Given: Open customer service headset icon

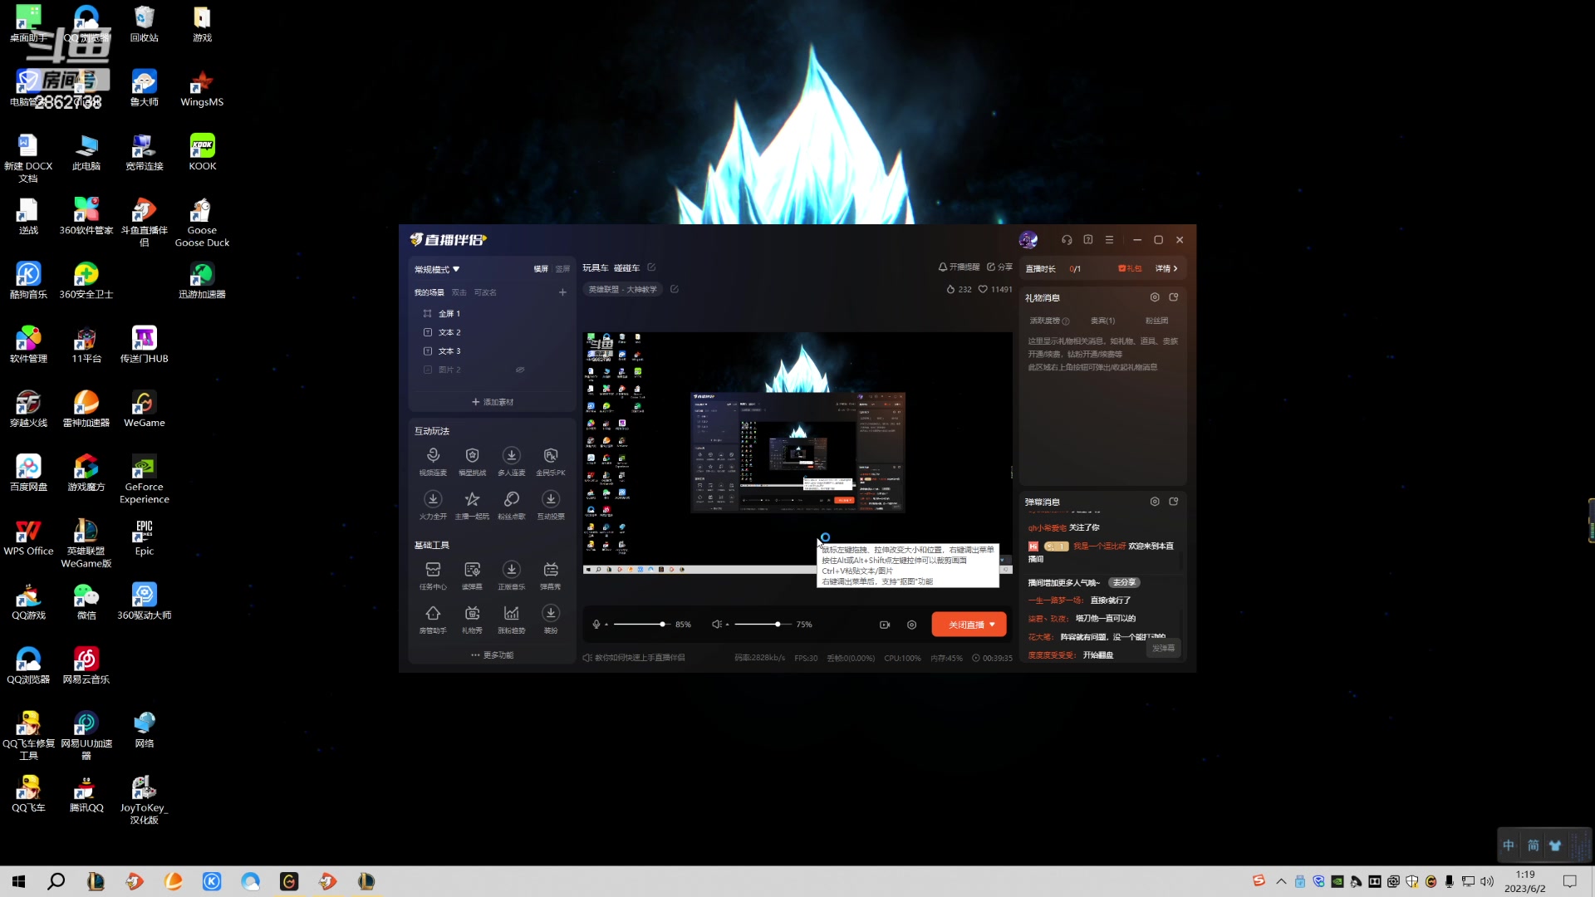Looking at the screenshot, I should click(1067, 240).
